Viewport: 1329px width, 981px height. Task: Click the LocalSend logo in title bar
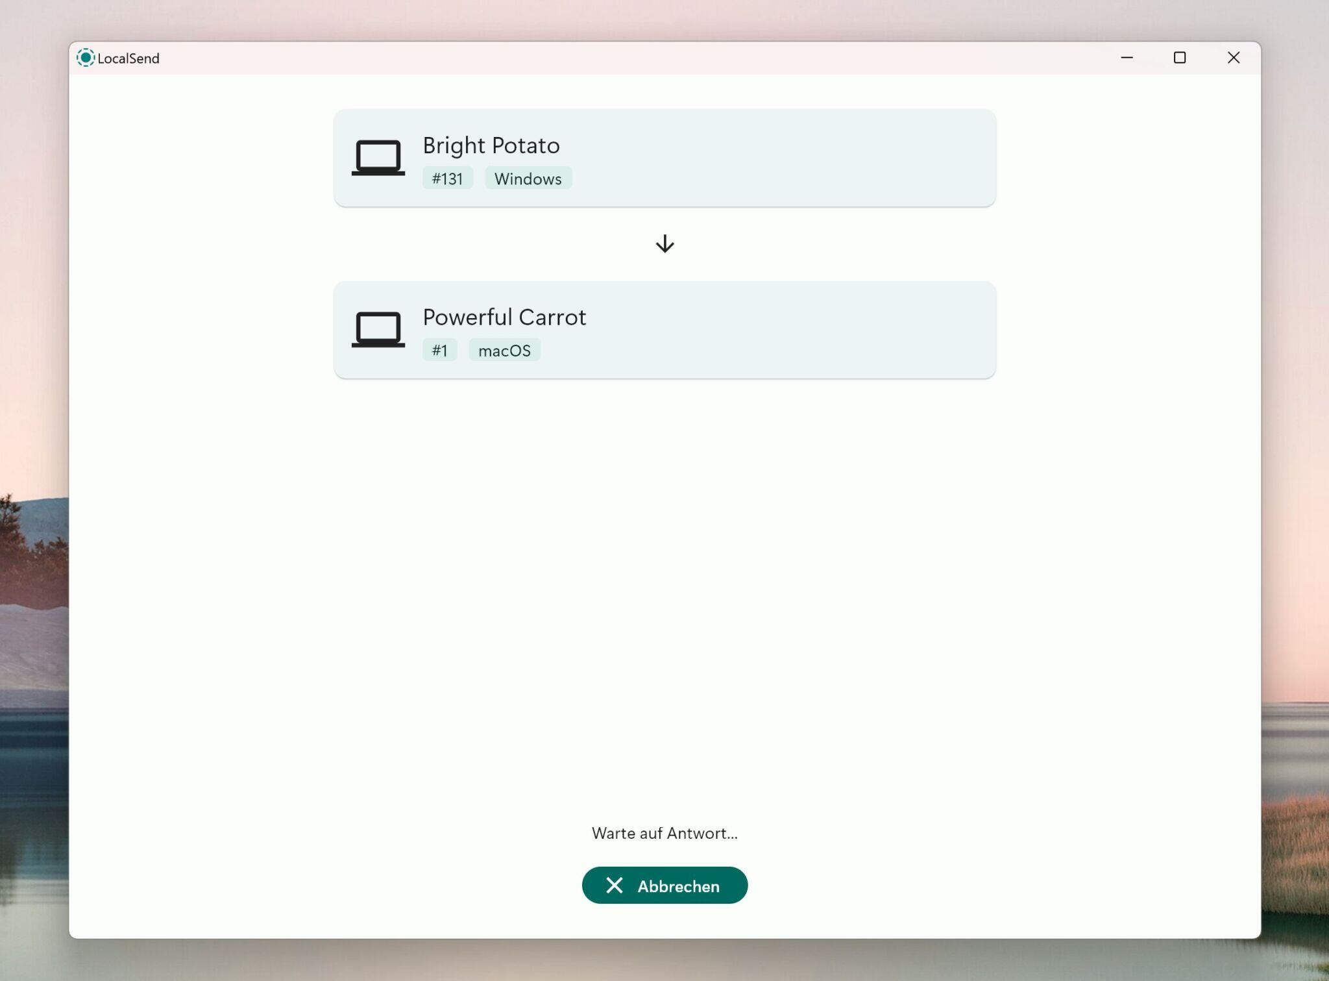pos(86,58)
